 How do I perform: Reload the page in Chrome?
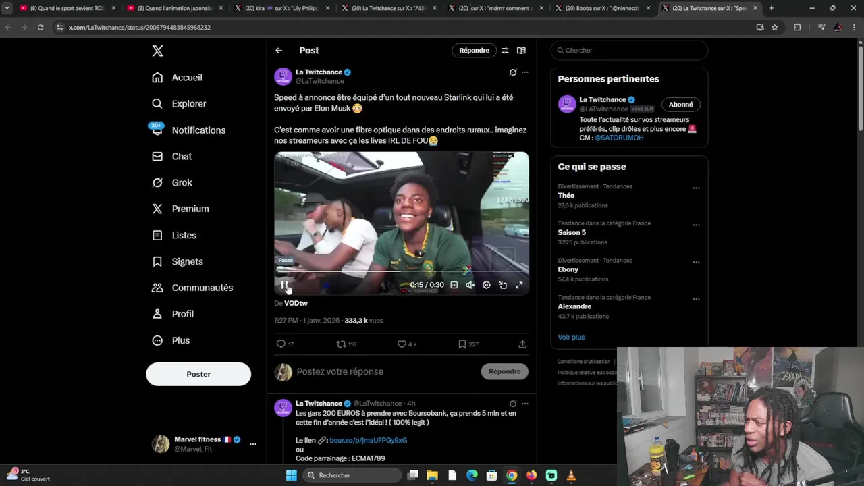coord(40,27)
